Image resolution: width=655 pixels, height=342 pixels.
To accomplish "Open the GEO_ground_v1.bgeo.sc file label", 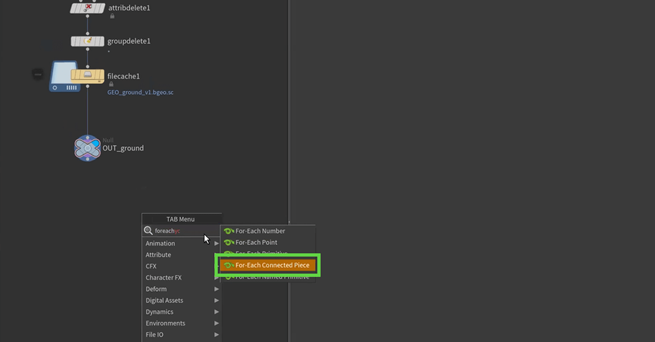I will coord(140,93).
